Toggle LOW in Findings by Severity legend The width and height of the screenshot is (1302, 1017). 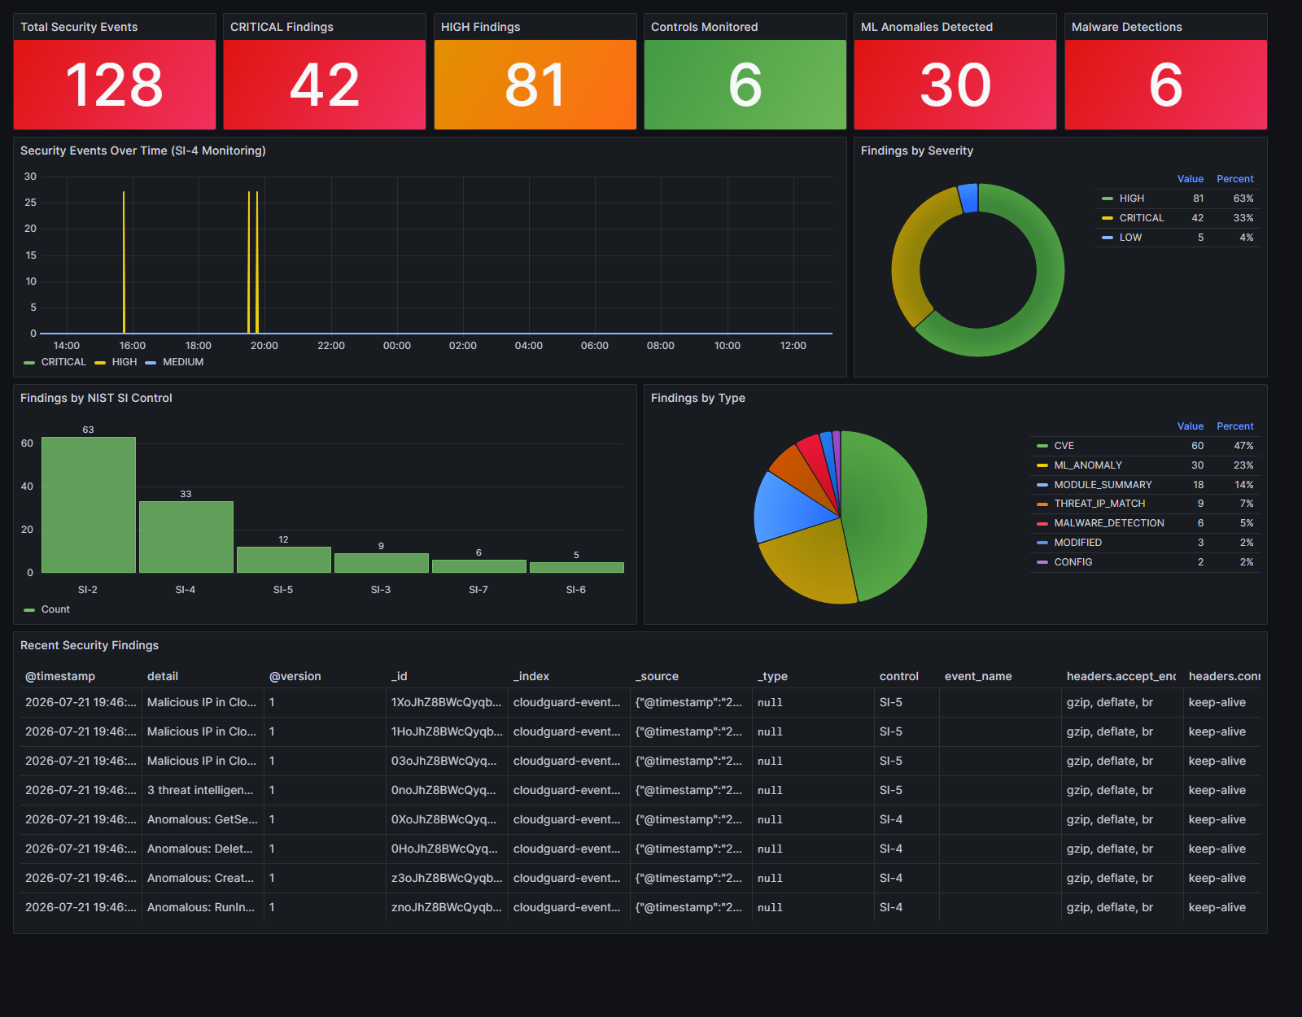1130,238
